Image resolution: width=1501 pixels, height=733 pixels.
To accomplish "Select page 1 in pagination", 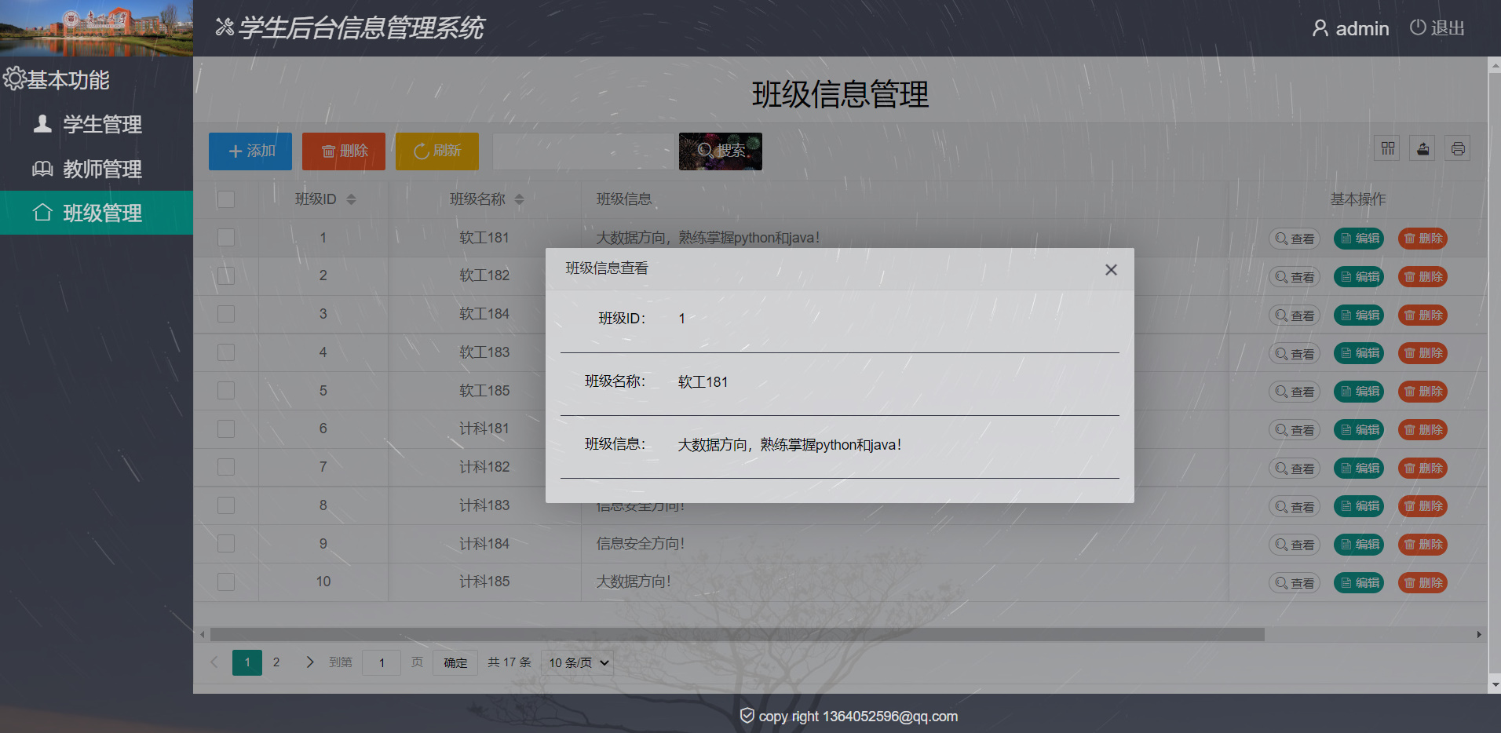I will coord(247,662).
